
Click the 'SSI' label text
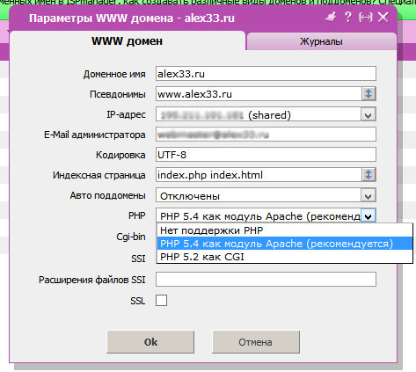(138, 259)
